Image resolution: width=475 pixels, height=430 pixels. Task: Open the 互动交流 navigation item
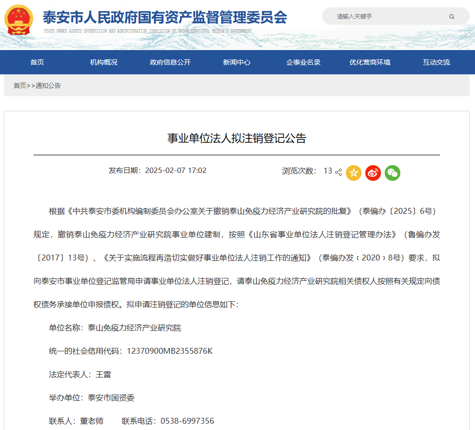(x=436, y=62)
